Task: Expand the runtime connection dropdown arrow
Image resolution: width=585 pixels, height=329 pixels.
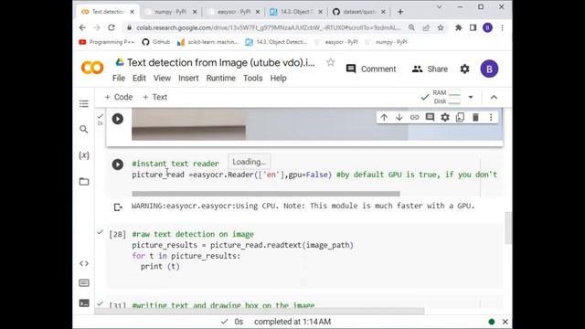Action: click(471, 97)
